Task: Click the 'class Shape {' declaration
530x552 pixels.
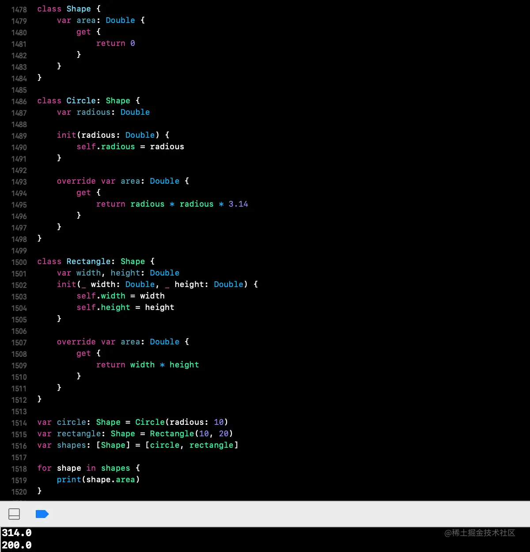Action: [69, 9]
